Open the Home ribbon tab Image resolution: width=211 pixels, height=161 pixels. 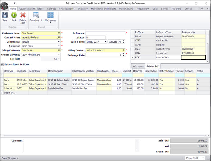[x=13, y=9]
